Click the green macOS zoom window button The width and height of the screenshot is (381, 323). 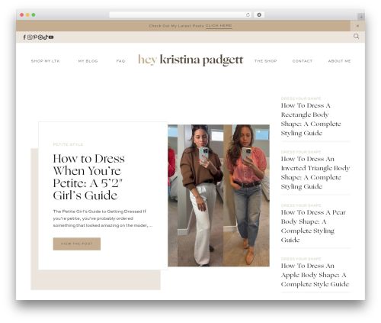click(34, 15)
